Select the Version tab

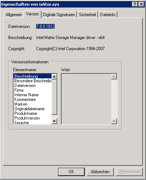coord(33,14)
